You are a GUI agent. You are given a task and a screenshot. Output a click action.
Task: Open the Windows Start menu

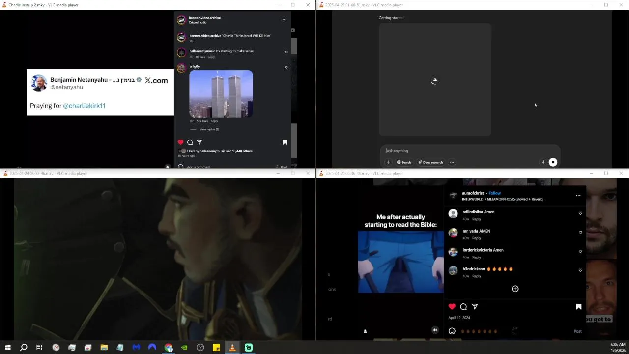coord(8,348)
